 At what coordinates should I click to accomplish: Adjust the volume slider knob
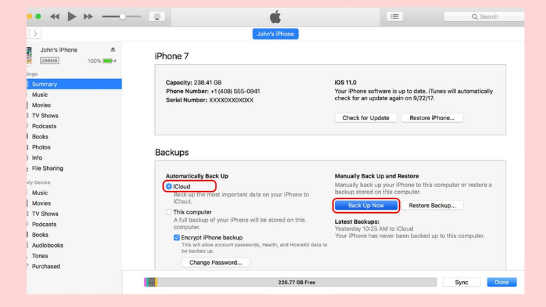click(123, 16)
